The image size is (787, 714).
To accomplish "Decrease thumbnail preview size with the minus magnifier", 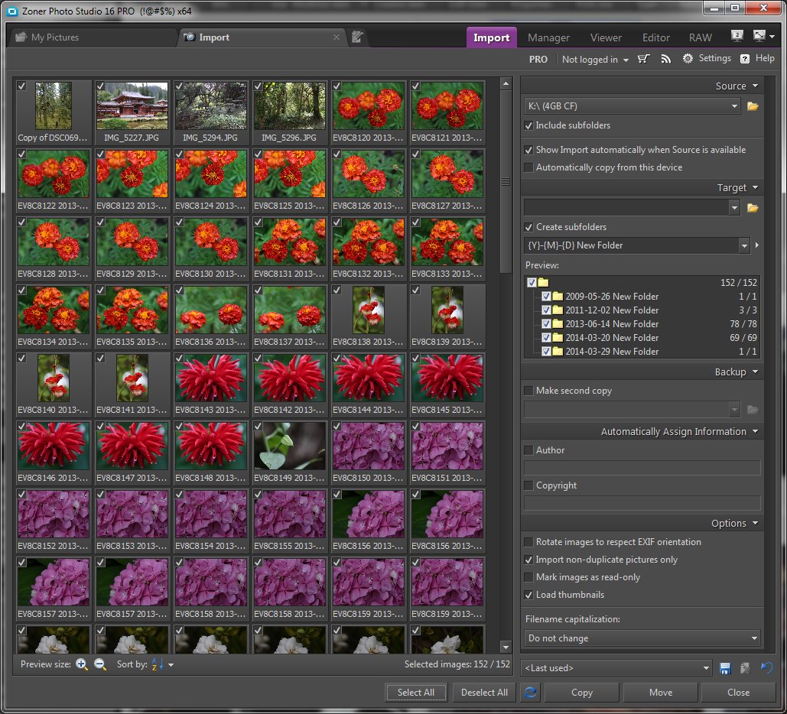I will [x=100, y=664].
